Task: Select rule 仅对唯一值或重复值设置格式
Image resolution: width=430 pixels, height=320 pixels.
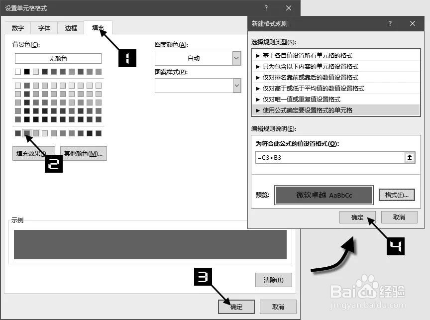Action: (x=335, y=99)
